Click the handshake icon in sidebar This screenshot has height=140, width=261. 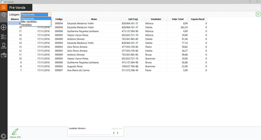coord(4,15)
